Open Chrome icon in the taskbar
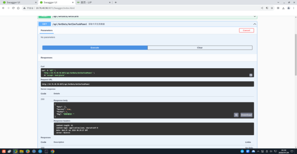This screenshot has width=297, height=154. (52, 151)
